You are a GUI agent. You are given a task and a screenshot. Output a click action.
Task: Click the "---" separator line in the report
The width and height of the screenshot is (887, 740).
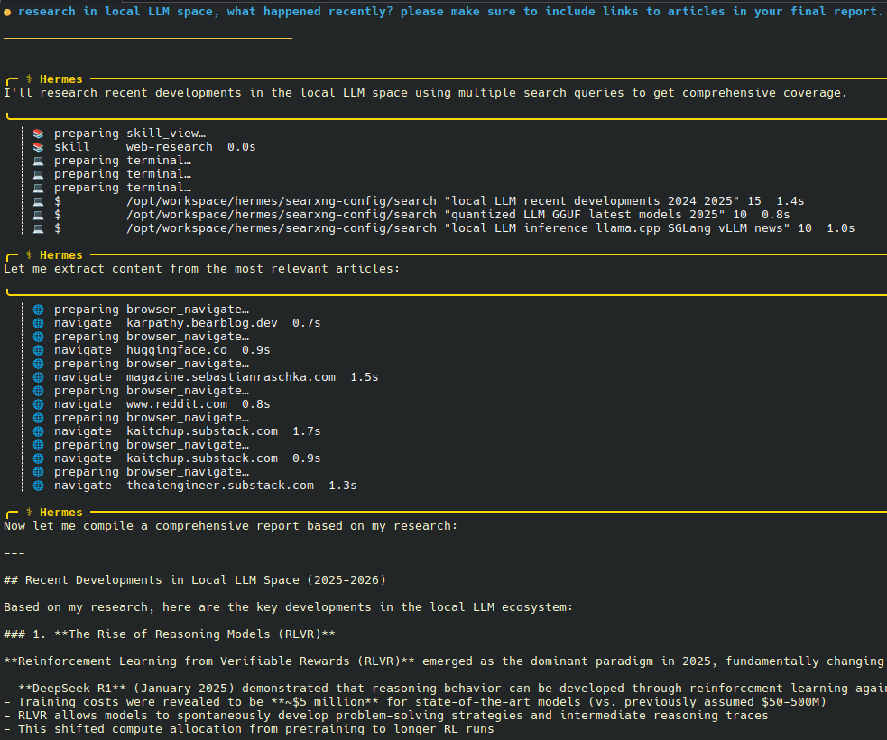(14, 553)
